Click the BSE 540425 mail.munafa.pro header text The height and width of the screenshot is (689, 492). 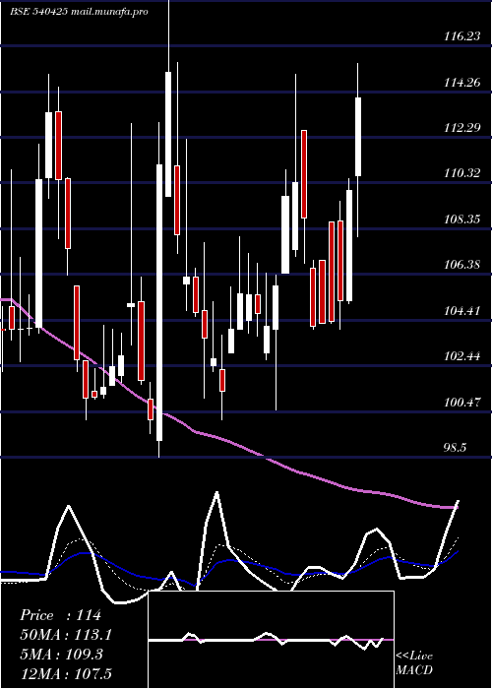pos(79,12)
